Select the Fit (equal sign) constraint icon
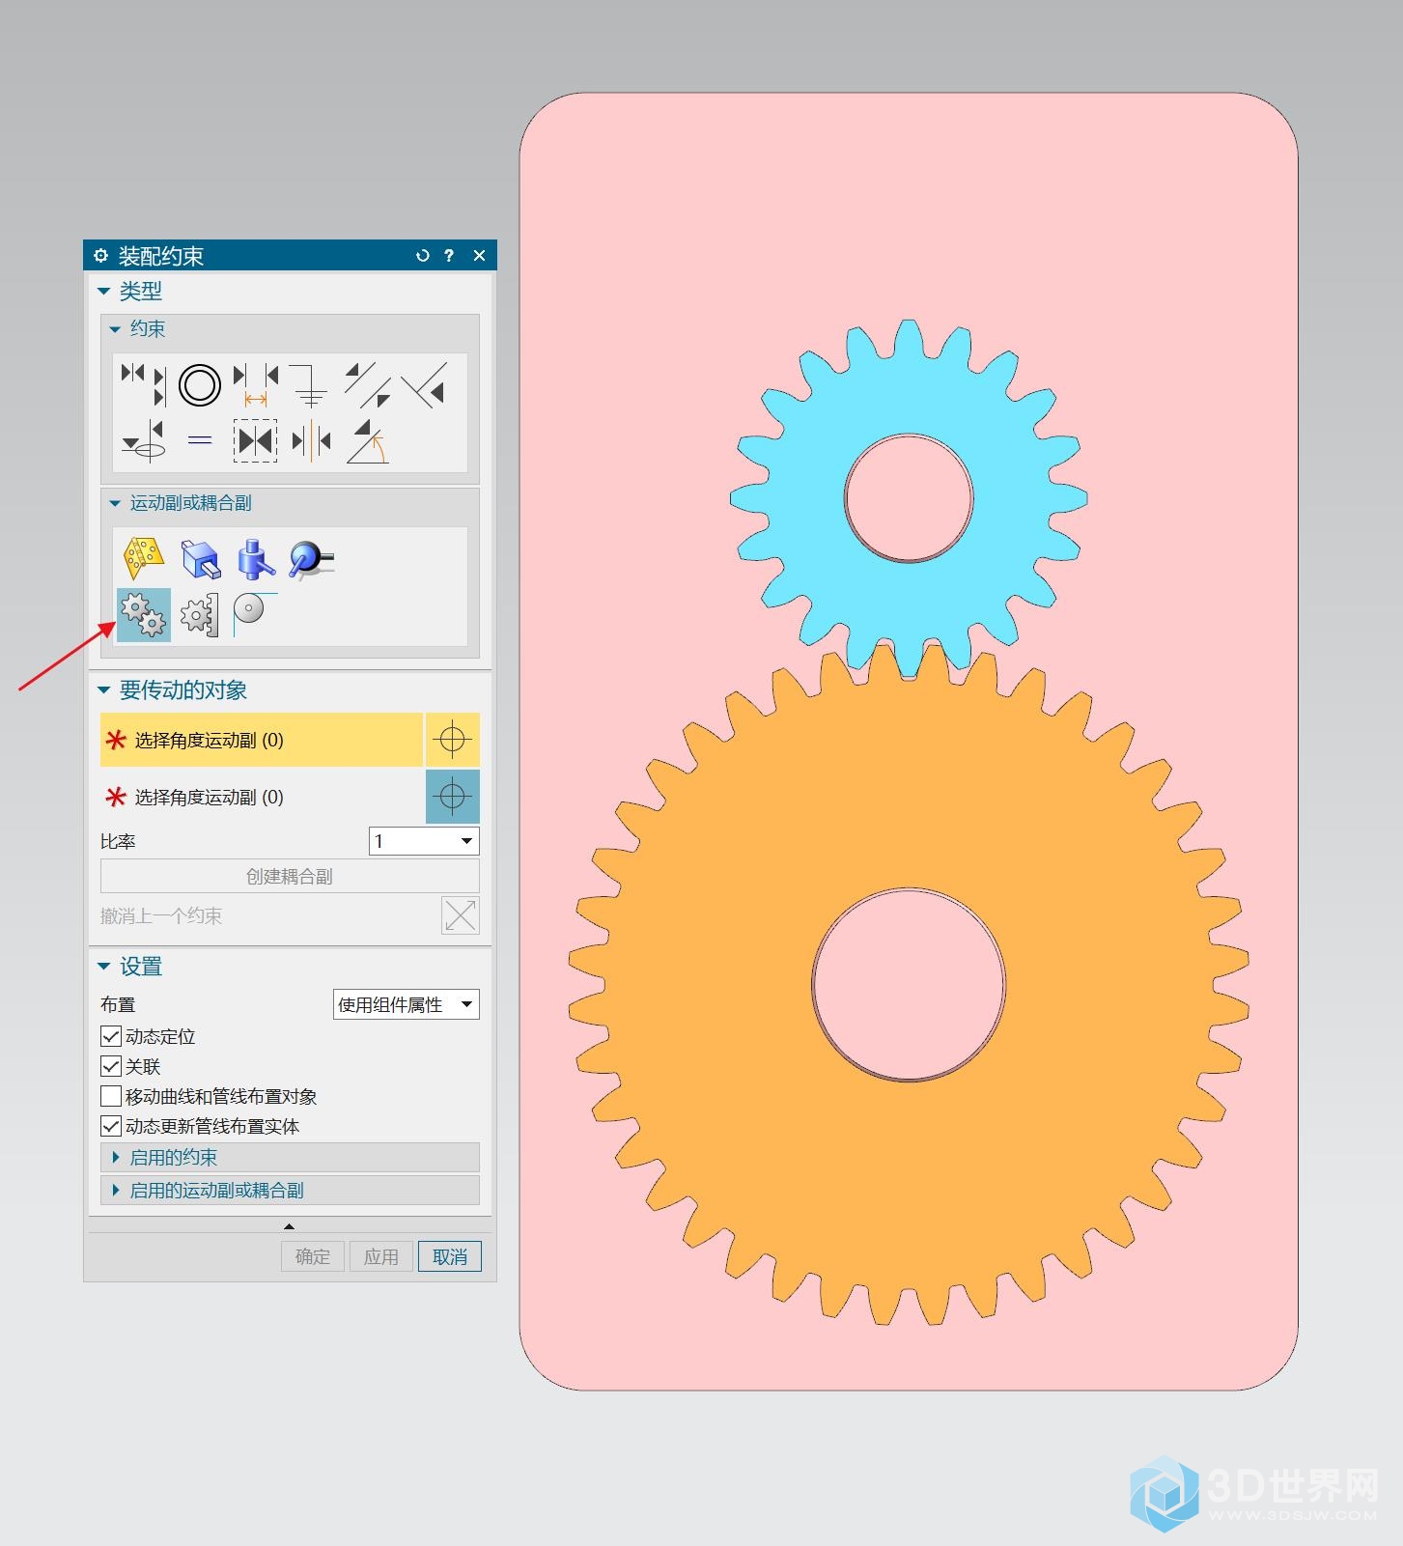1403x1546 pixels. pos(200,441)
